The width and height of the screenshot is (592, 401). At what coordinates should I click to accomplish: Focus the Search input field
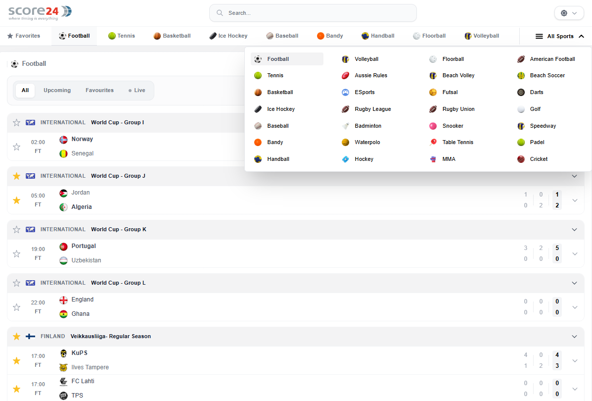pos(313,13)
